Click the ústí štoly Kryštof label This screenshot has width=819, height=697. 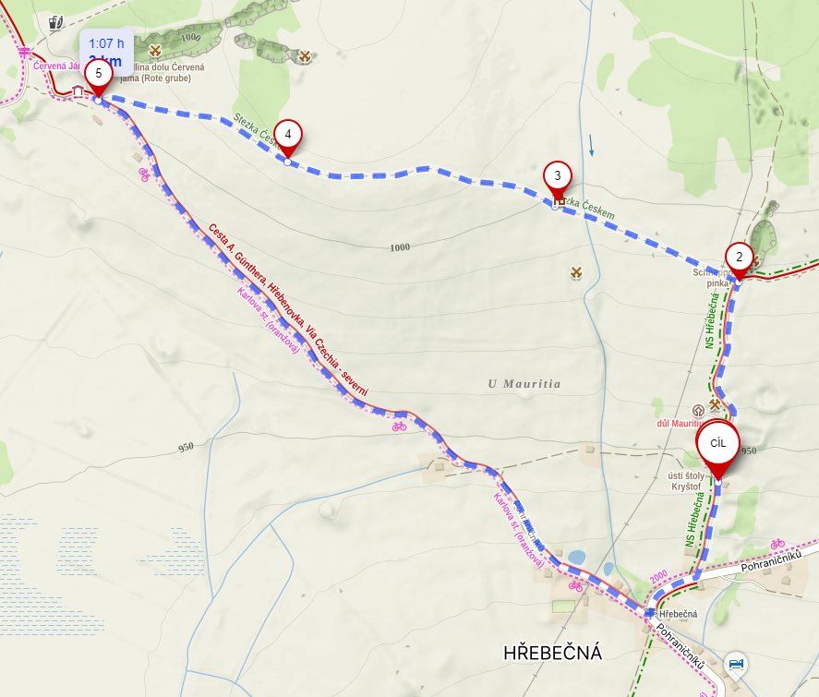pos(686,481)
